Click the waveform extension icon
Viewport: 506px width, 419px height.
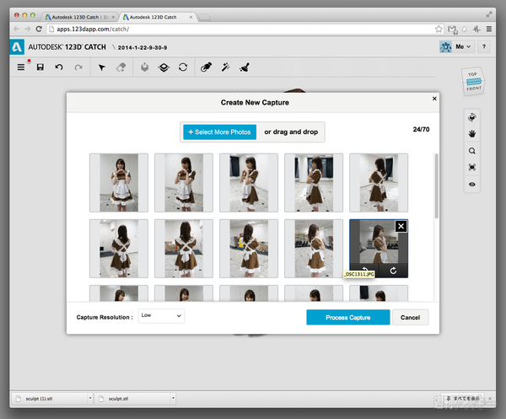pos(476,29)
